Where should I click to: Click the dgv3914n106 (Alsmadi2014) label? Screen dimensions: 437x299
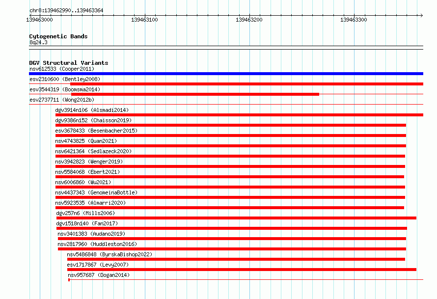[x=92, y=110]
